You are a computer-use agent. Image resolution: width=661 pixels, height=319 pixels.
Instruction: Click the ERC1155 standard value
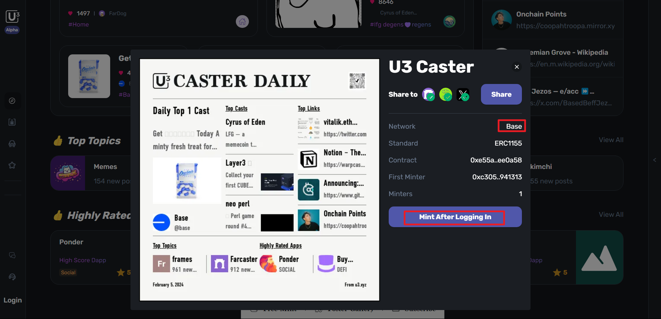508,143
